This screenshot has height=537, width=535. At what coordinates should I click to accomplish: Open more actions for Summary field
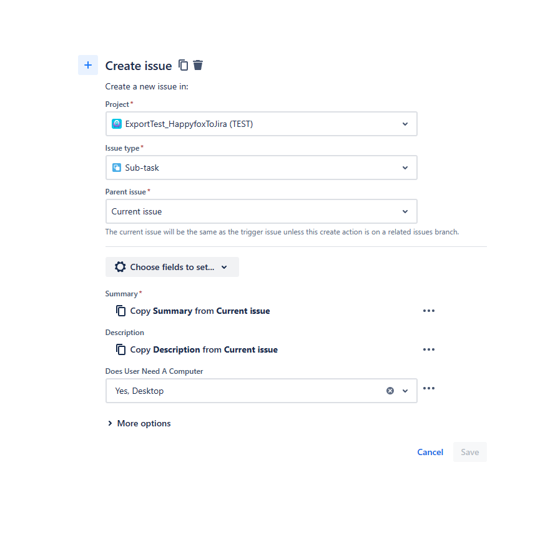(x=428, y=311)
